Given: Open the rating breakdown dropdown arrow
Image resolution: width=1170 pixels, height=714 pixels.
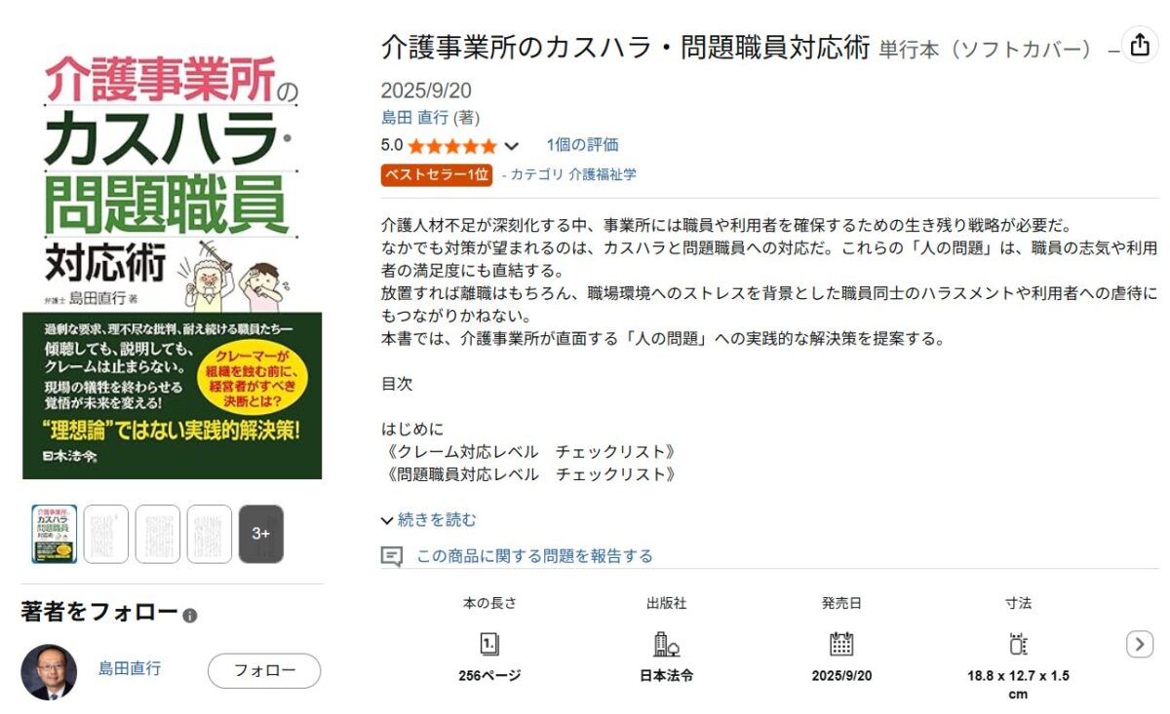Looking at the screenshot, I should [512, 147].
